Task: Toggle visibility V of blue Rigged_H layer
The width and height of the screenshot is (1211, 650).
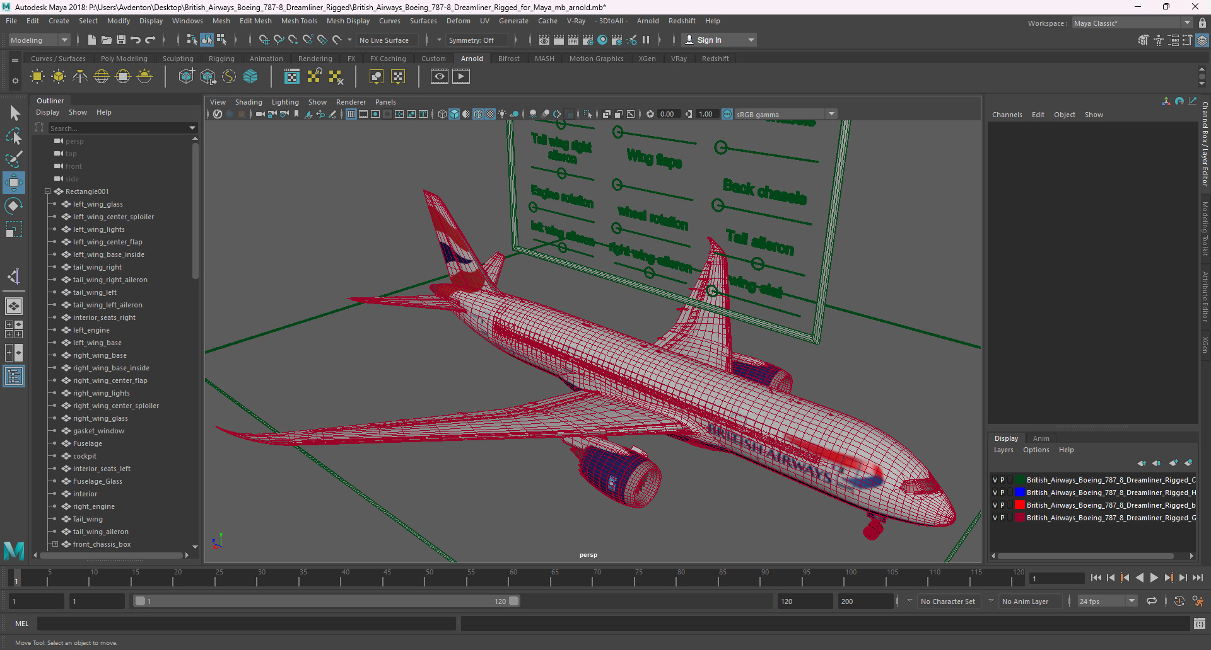Action: coord(995,493)
